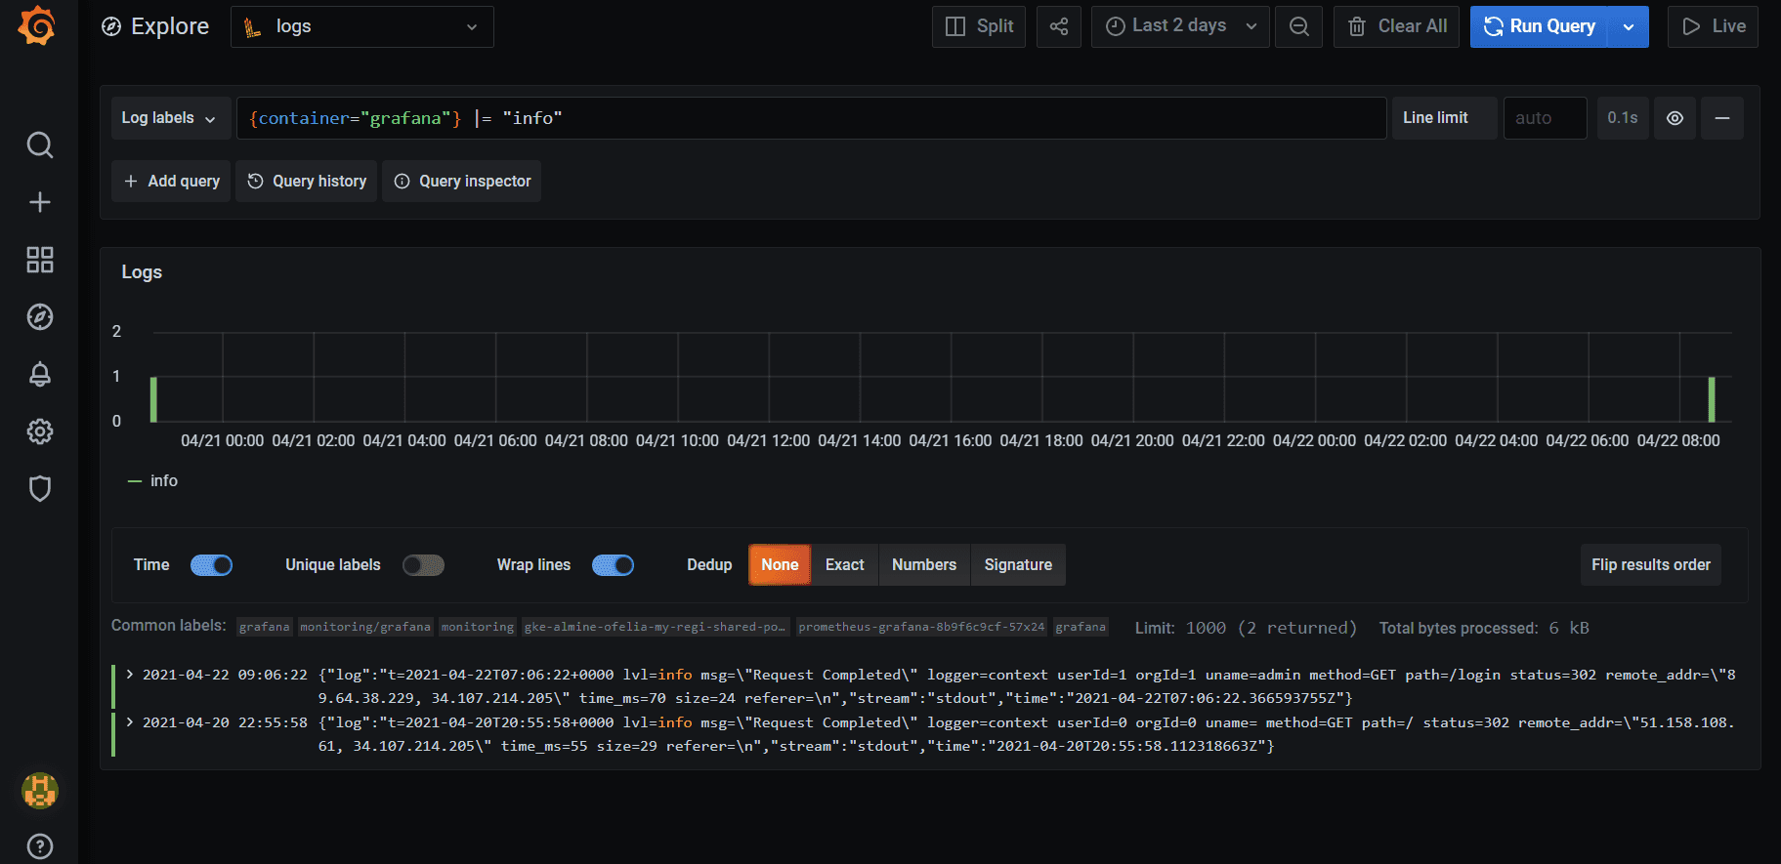This screenshot has width=1781, height=864.
Task: Click the Add query button
Action: 171,182
